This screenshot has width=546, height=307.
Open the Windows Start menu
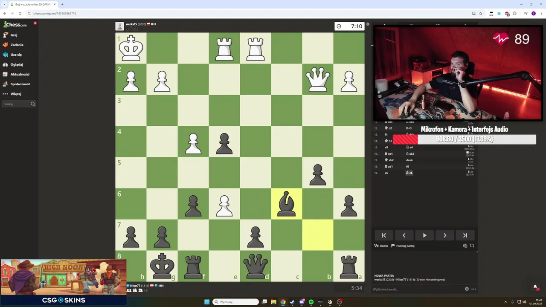coord(207,302)
